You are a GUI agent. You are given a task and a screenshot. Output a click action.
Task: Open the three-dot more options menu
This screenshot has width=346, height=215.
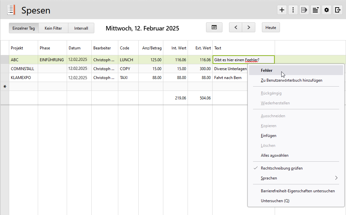coord(293,10)
